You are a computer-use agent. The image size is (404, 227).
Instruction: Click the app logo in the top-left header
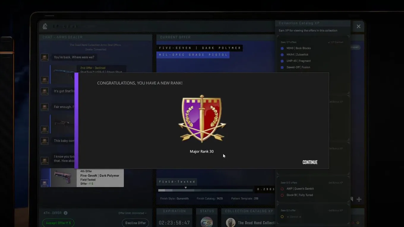click(45, 26)
